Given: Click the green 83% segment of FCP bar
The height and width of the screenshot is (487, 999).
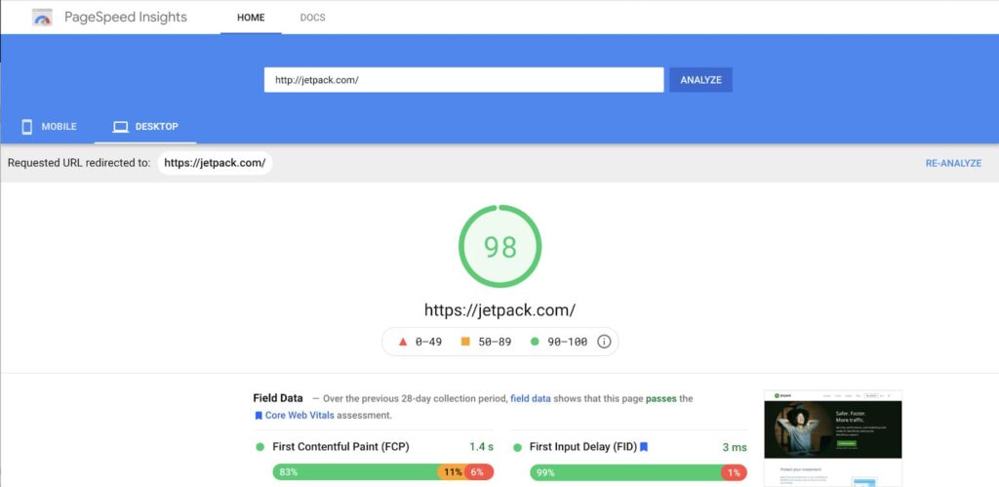Looking at the screenshot, I should coord(355,472).
